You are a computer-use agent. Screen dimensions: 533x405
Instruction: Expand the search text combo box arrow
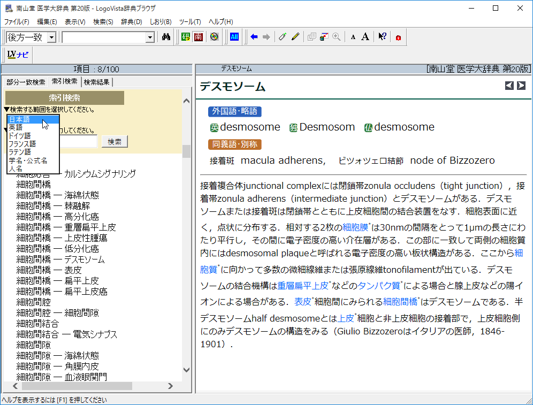(150, 37)
